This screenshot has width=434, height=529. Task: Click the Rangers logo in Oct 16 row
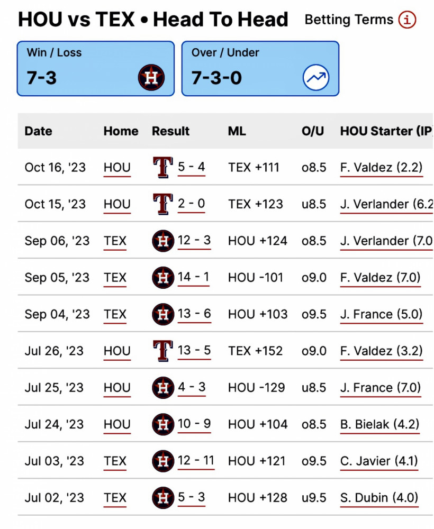coord(163,167)
